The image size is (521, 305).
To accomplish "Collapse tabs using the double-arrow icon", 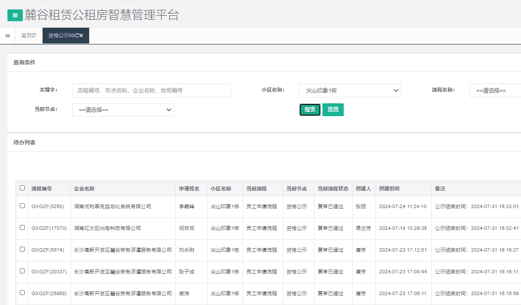I will pyautogui.click(x=7, y=36).
